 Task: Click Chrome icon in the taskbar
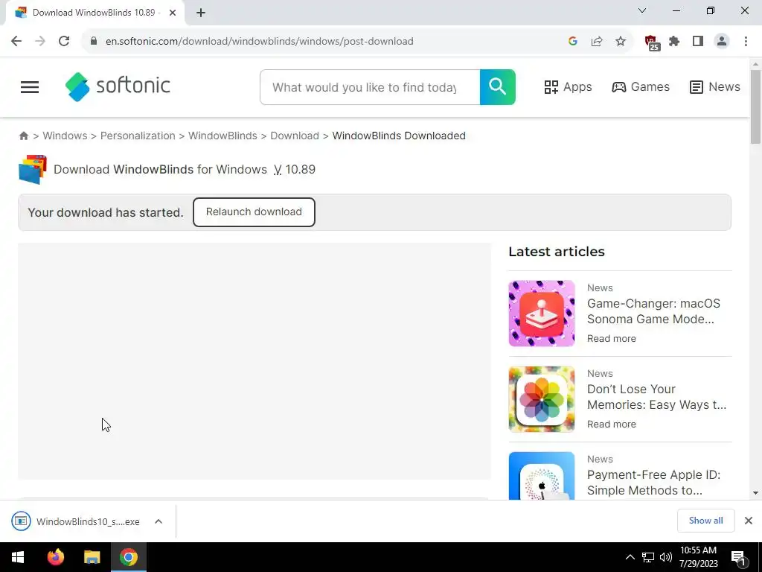click(129, 557)
